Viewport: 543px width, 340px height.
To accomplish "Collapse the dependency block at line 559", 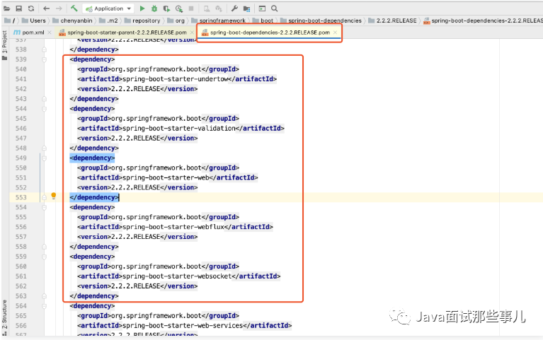I will [45, 257].
